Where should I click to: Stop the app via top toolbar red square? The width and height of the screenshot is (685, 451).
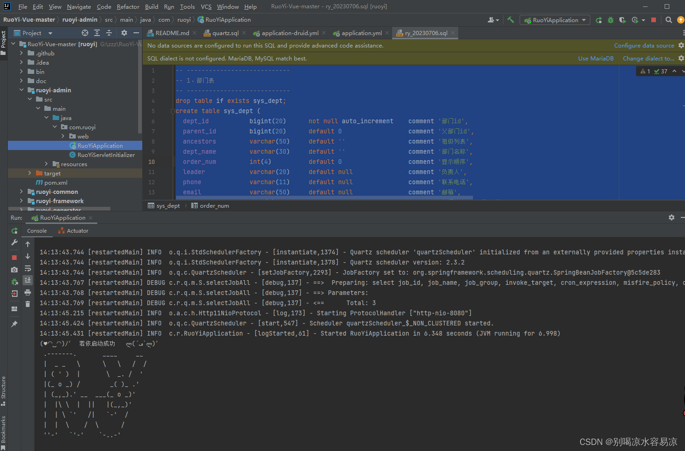pos(654,20)
